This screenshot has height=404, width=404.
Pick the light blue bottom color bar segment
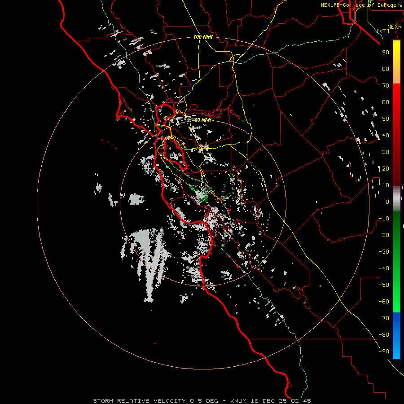tap(396, 350)
